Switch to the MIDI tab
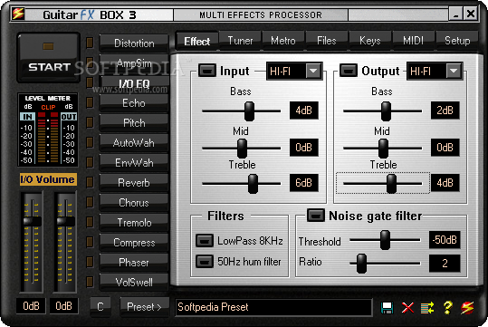 tap(413, 41)
